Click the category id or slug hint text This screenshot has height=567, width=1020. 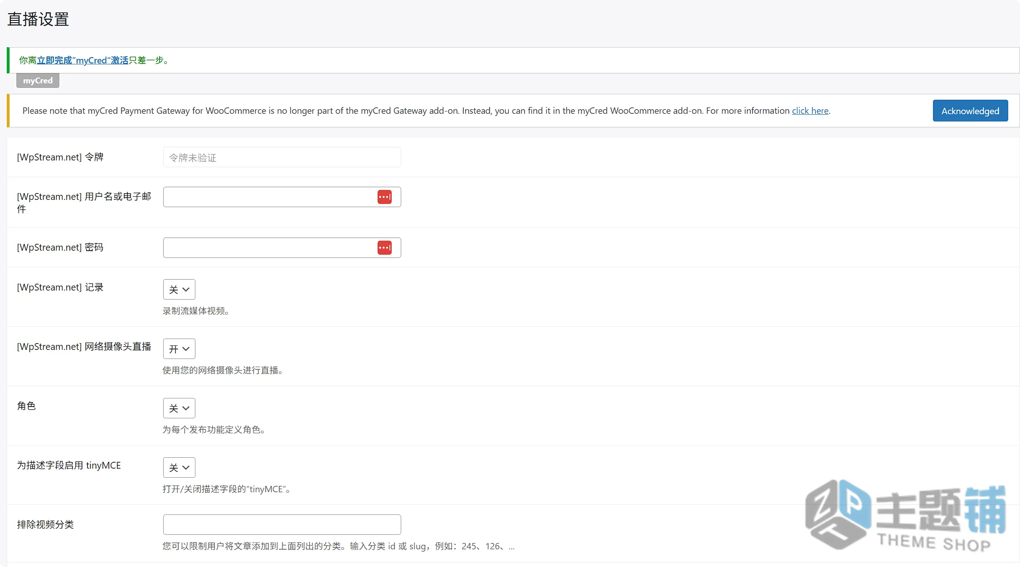339,546
